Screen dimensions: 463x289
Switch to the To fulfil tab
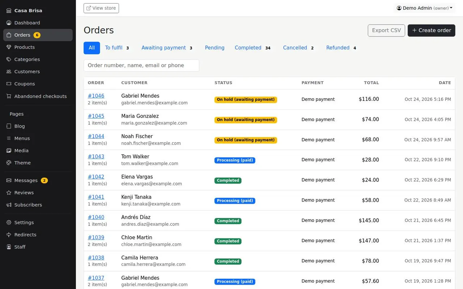tap(117, 48)
